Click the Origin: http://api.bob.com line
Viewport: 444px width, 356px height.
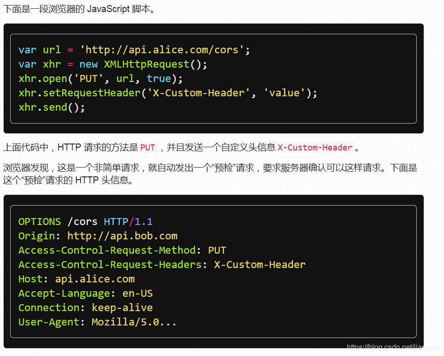click(x=98, y=236)
